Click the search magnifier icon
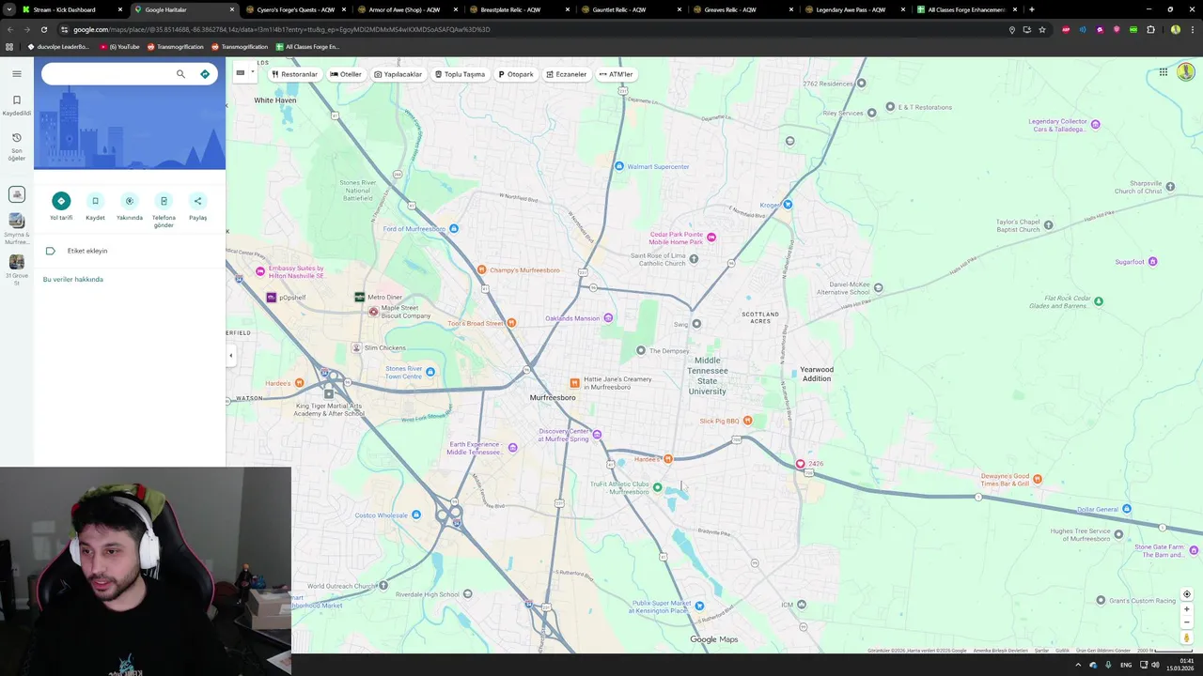This screenshot has height=676, width=1203. click(180, 74)
